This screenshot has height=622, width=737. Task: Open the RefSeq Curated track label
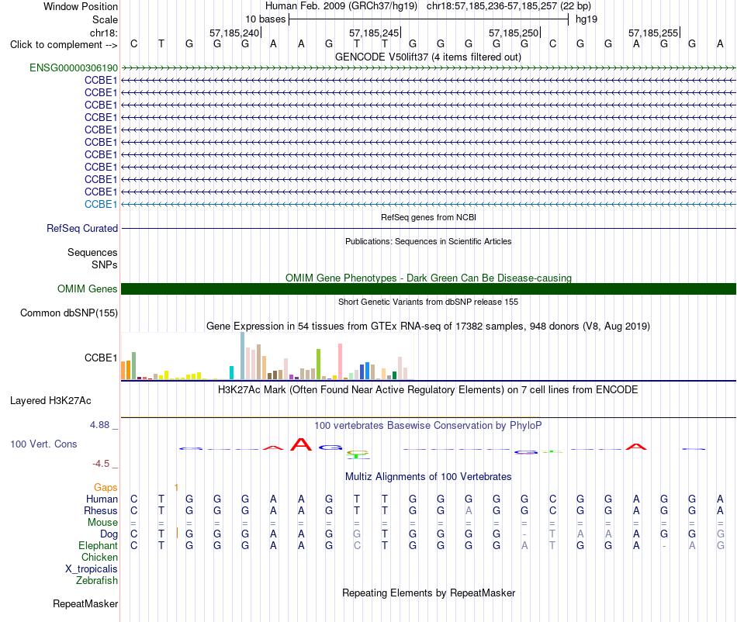pyautogui.click(x=82, y=228)
